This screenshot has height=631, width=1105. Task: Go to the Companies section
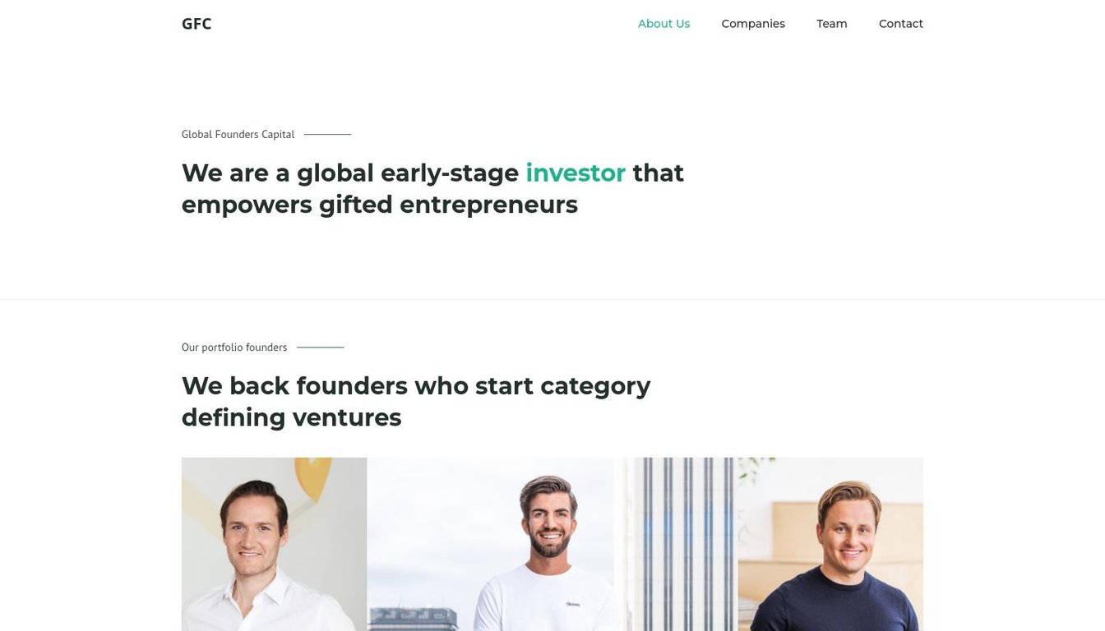coord(753,24)
